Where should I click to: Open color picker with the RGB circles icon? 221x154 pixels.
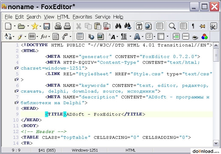pyautogui.click(x=204, y=37)
